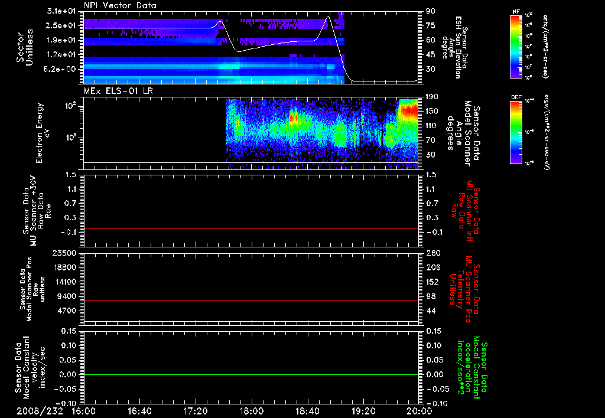This screenshot has width=605, height=418.
Task: Click the 18:40 time axis label
Action: tap(307, 411)
